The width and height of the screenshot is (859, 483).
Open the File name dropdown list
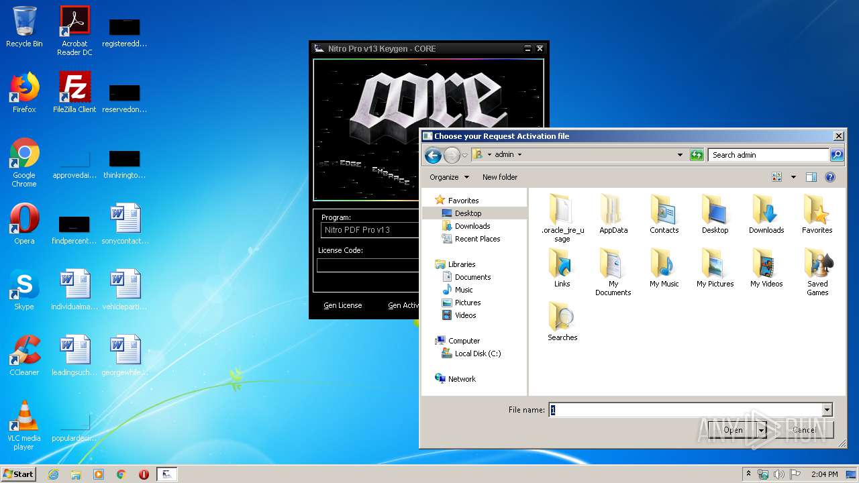click(x=827, y=410)
